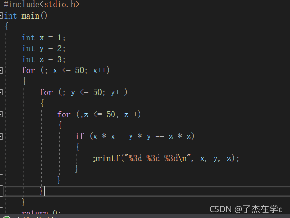Collapse the for z <= 50 loop
The height and width of the screenshot is (218, 290).
click(1, 114)
